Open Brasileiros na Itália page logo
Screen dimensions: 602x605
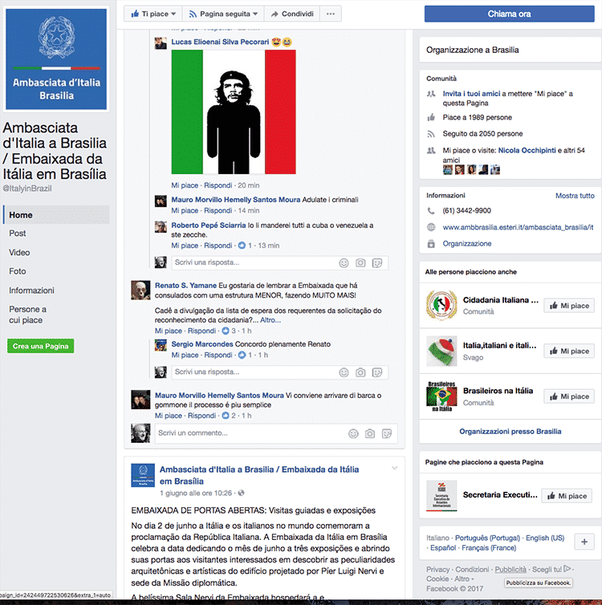point(441,396)
